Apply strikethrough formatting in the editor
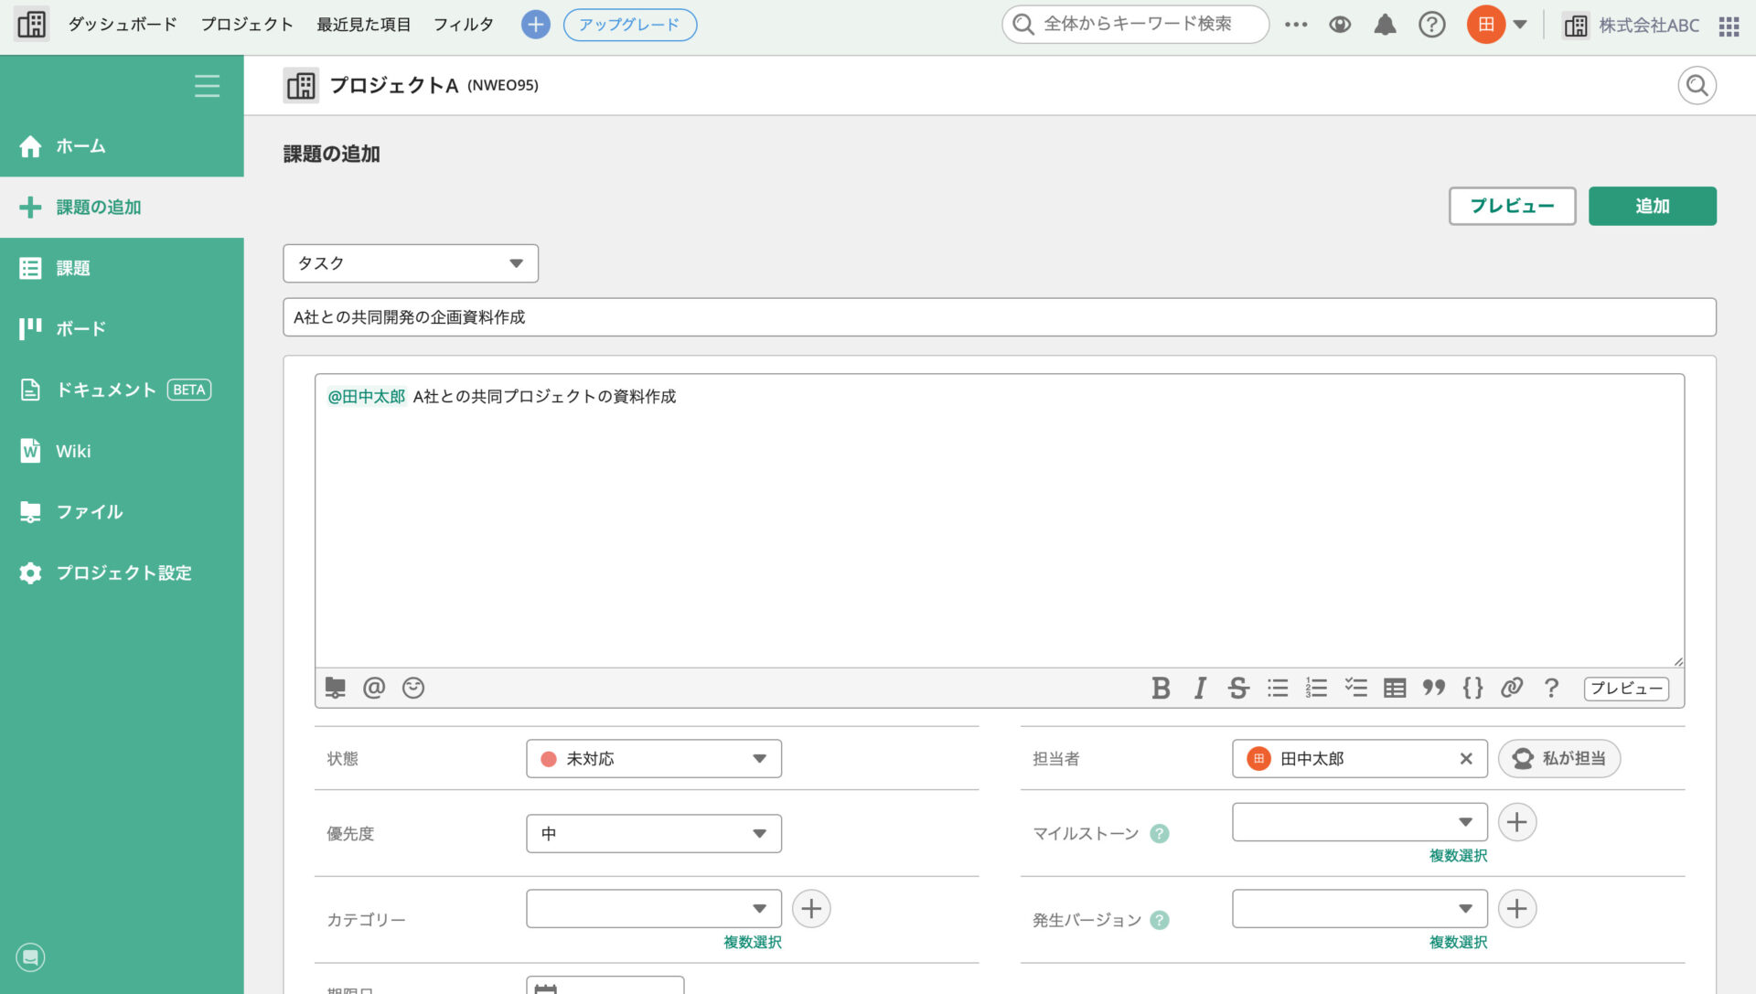Screen dimensions: 1756x994 1237,689
